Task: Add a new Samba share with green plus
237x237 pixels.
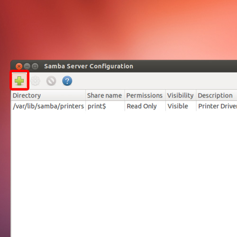Action: pyautogui.click(x=19, y=81)
